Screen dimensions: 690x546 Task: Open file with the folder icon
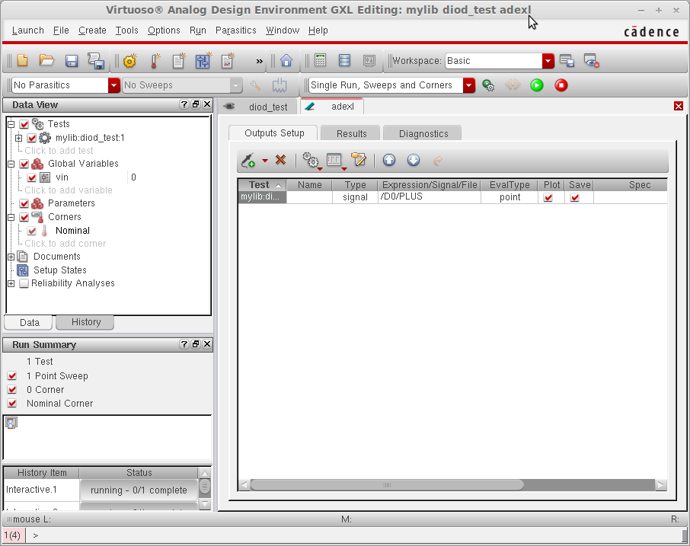[46, 61]
